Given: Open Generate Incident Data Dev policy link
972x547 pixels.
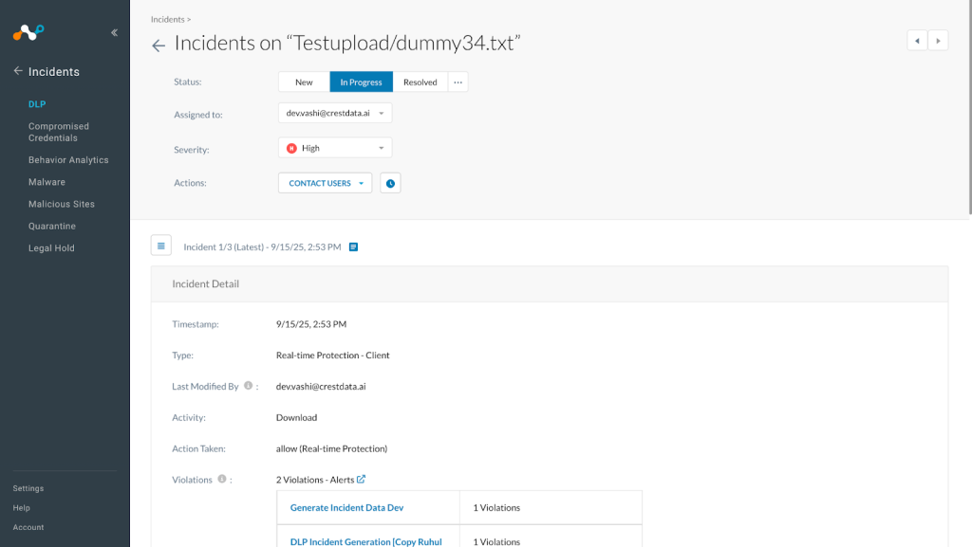Looking at the screenshot, I should pos(346,507).
